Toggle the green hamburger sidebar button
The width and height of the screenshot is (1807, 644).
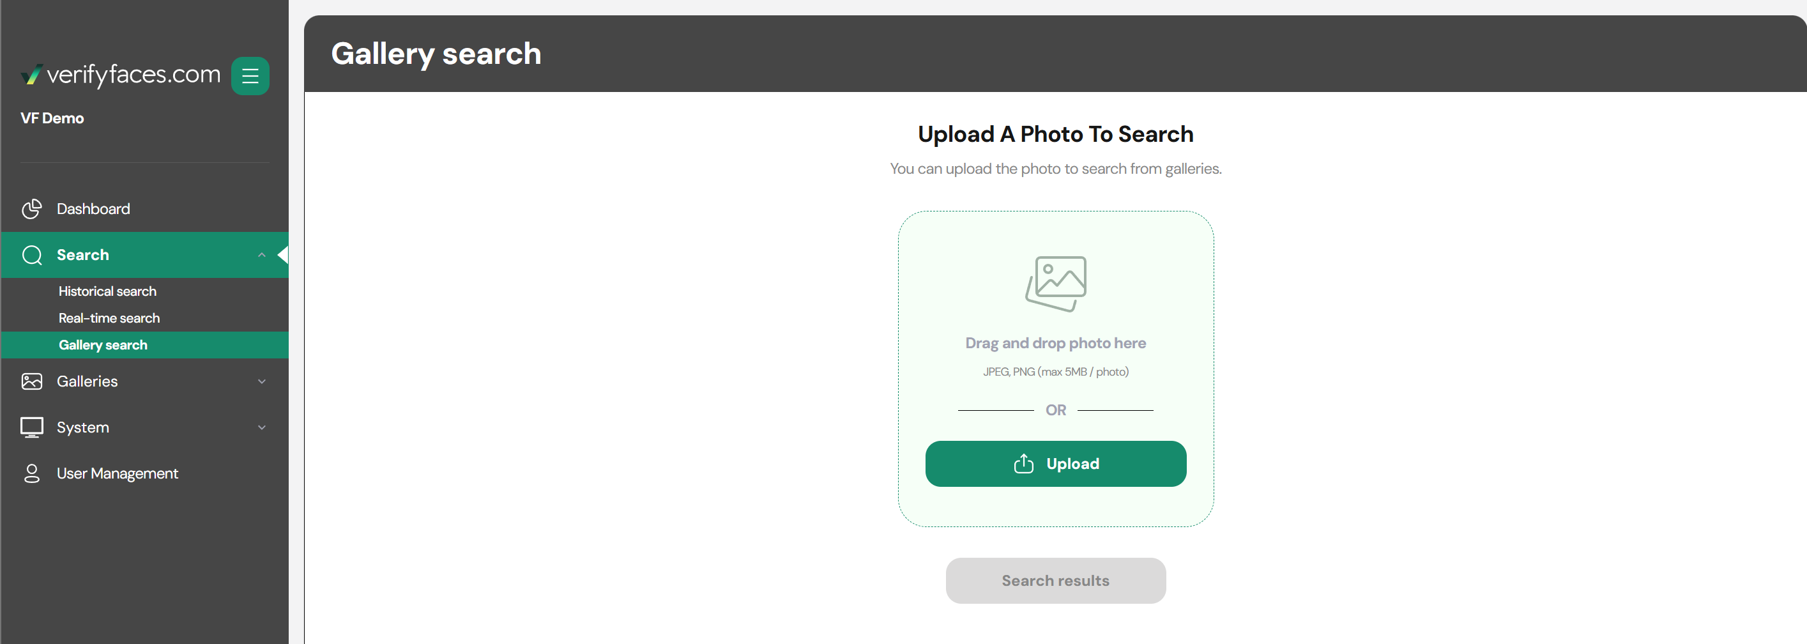pyautogui.click(x=250, y=76)
